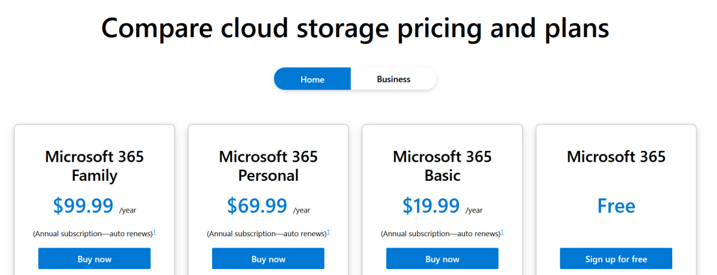The width and height of the screenshot is (717, 275).
Task: Open footnote 1 under the Personal plan
Action: click(x=328, y=232)
